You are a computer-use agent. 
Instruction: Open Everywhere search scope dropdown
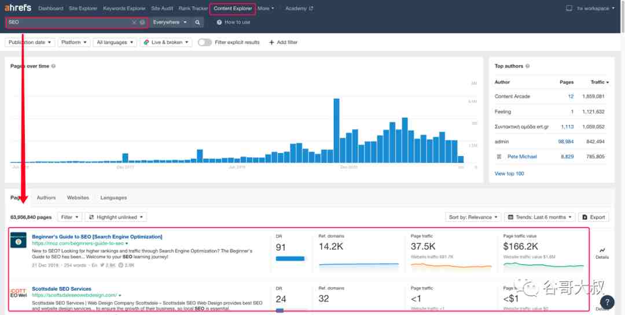click(x=170, y=23)
